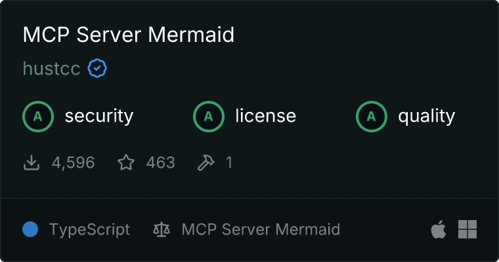
Task: Click the hammer tools icon
Action: 206,162
